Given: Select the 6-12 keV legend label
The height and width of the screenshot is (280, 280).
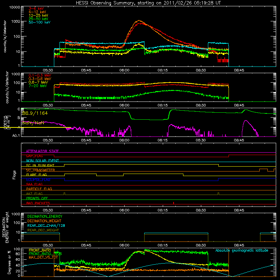Looking at the screenshot, I should tap(37, 12).
